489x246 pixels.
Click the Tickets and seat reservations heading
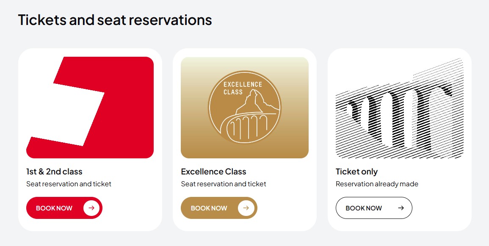(115, 19)
